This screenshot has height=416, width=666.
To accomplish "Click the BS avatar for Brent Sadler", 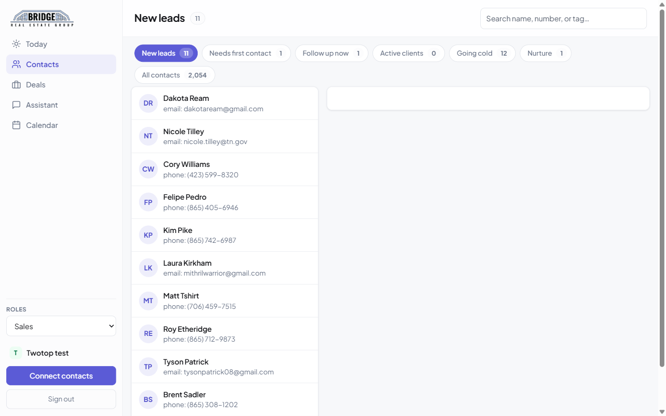I will click(x=148, y=399).
